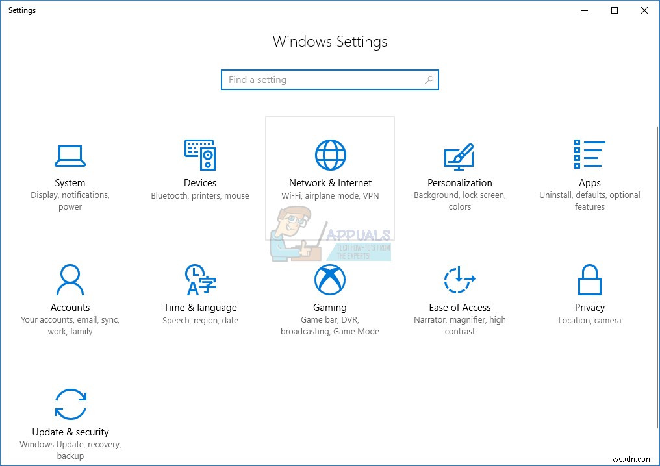
Task: Maximize the Settings window
Action: [615, 10]
